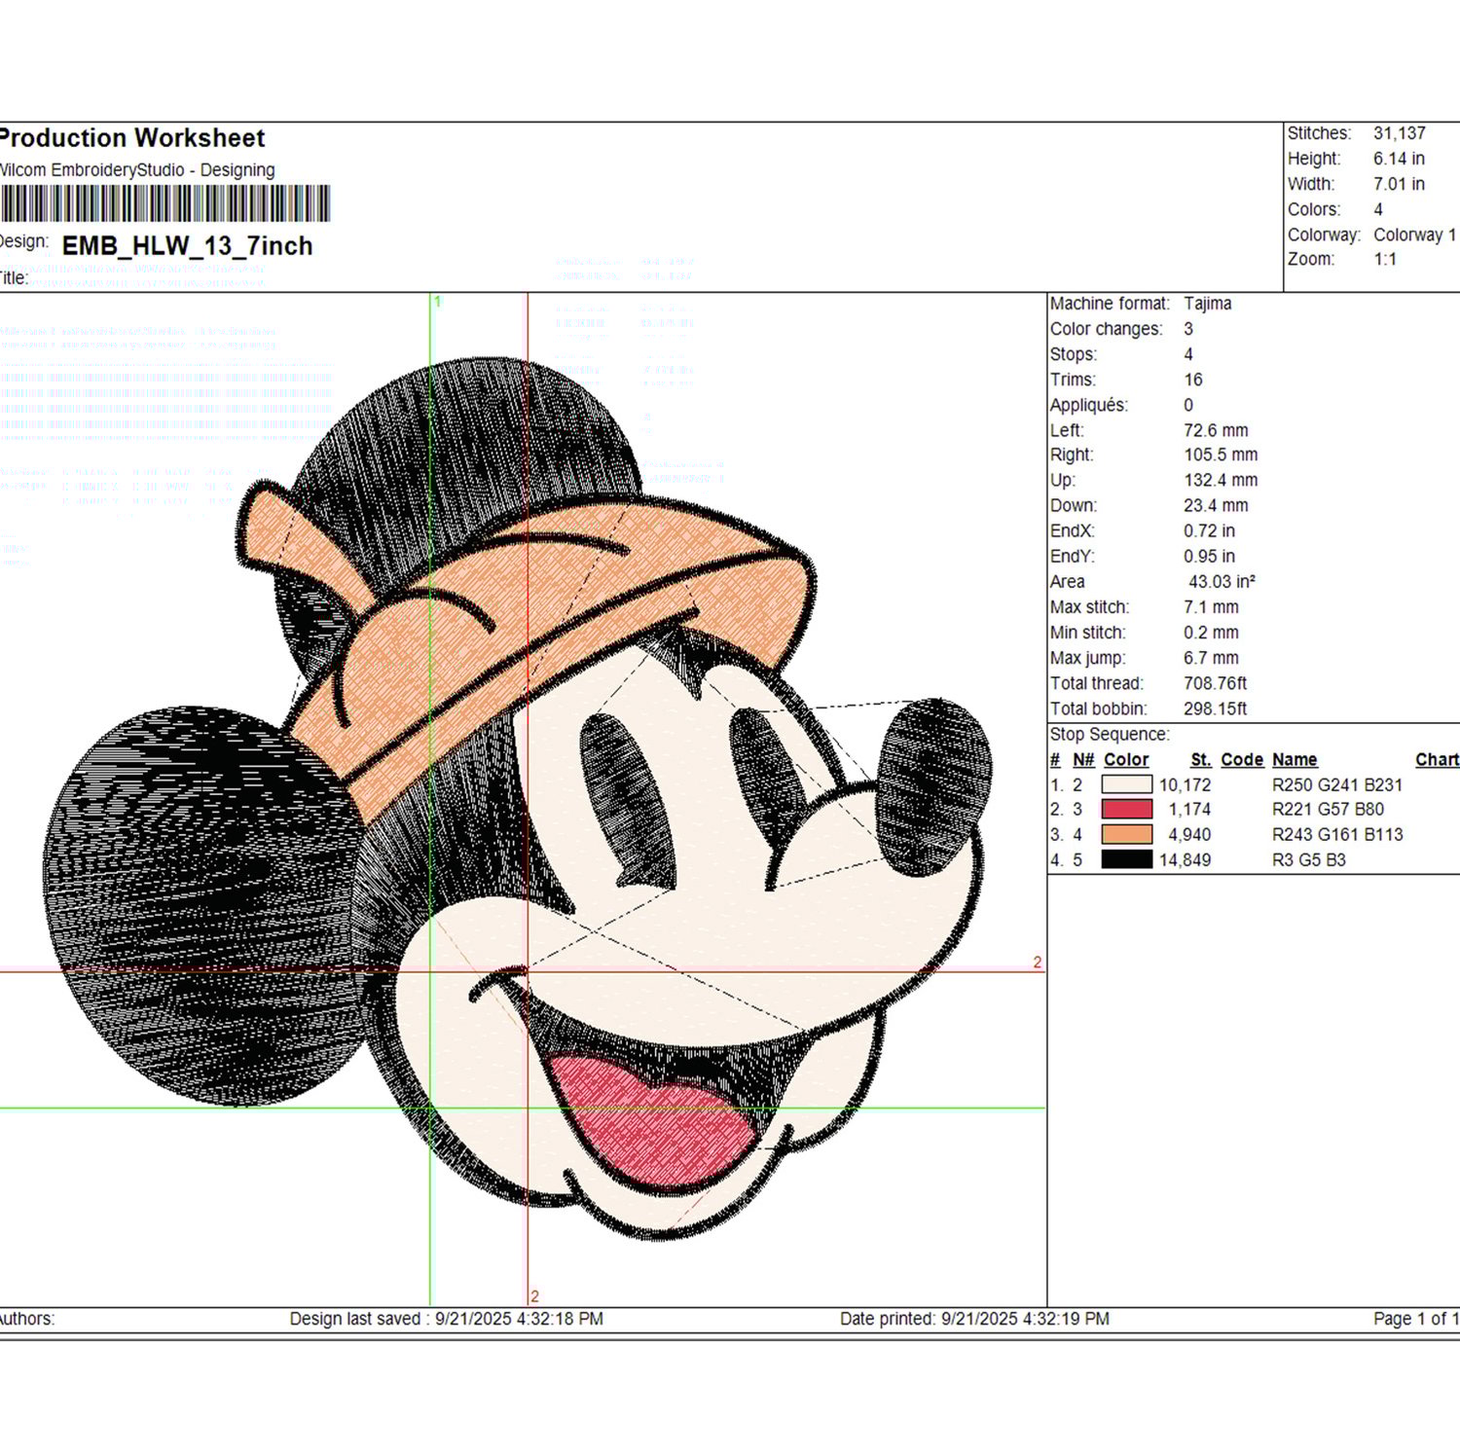Select the machine format "Tajima"
1460x1455 pixels.
point(1207,304)
